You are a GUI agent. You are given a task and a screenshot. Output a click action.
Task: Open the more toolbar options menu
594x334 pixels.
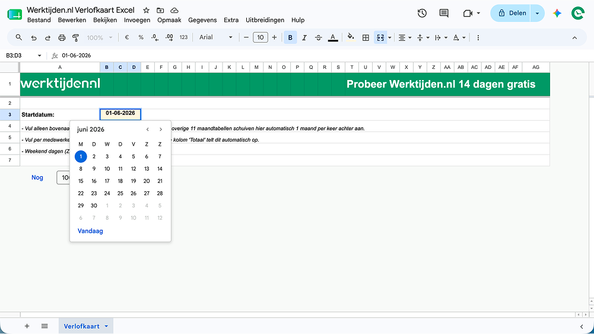point(478,37)
